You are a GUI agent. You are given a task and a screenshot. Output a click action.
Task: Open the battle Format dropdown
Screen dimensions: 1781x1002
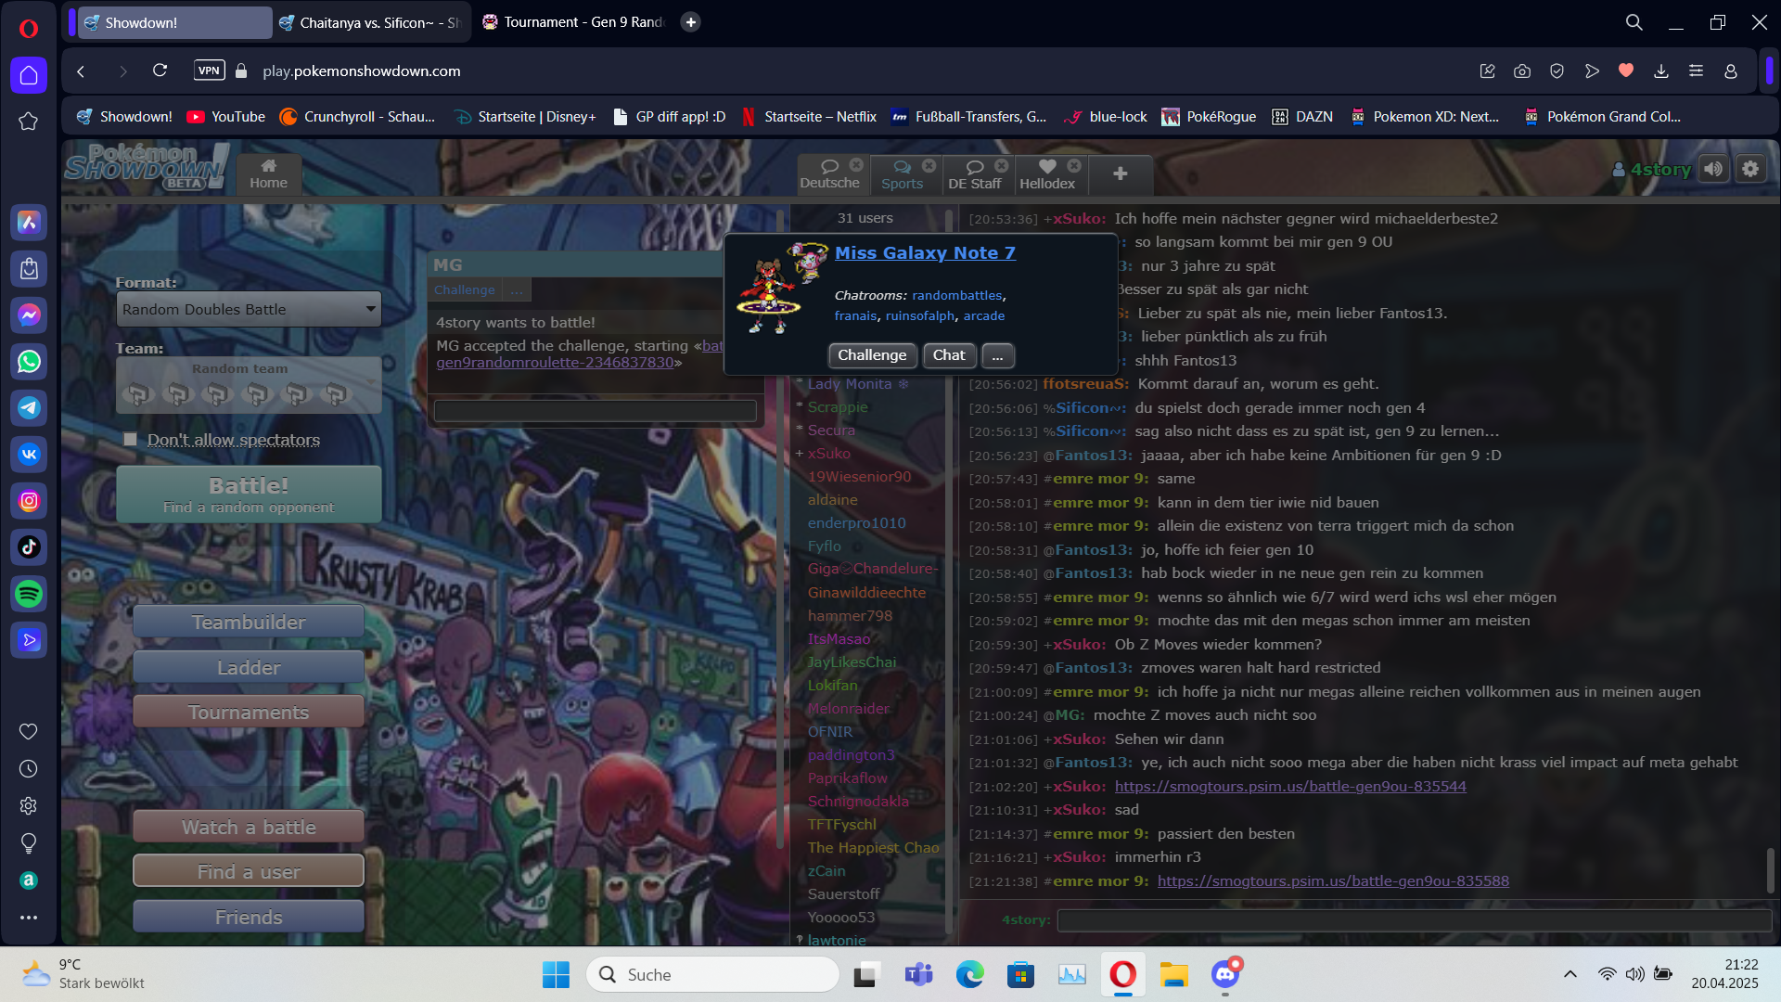pyautogui.click(x=249, y=309)
